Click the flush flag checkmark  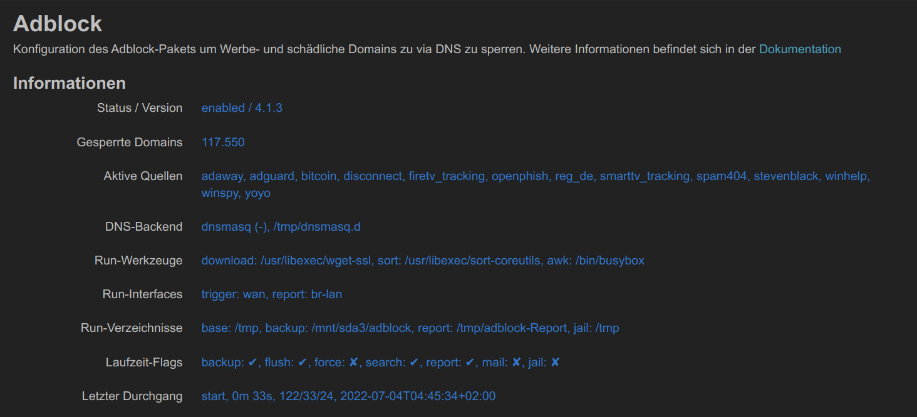303,362
